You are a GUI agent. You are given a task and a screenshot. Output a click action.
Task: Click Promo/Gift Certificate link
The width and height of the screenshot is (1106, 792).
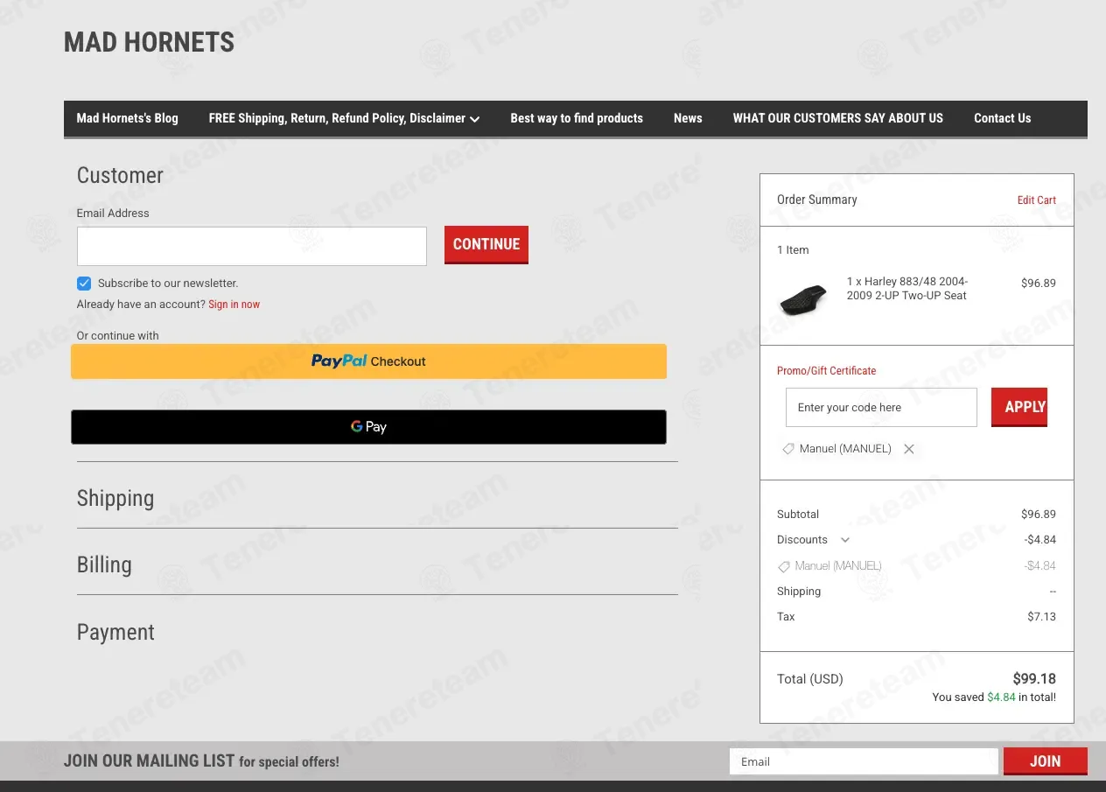coord(826,371)
